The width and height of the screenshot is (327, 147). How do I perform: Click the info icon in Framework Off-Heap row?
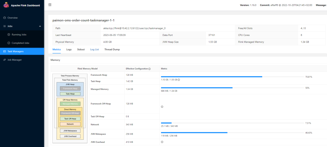click(162, 107)
